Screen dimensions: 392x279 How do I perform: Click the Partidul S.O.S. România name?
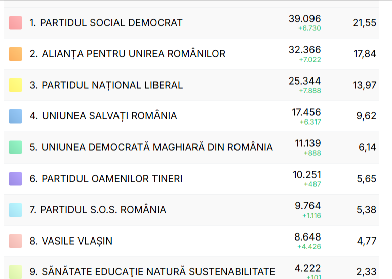[98, 210]
